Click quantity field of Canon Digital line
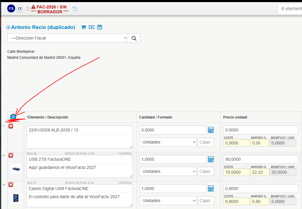302x209 pixels. click(x=173, y=188)
